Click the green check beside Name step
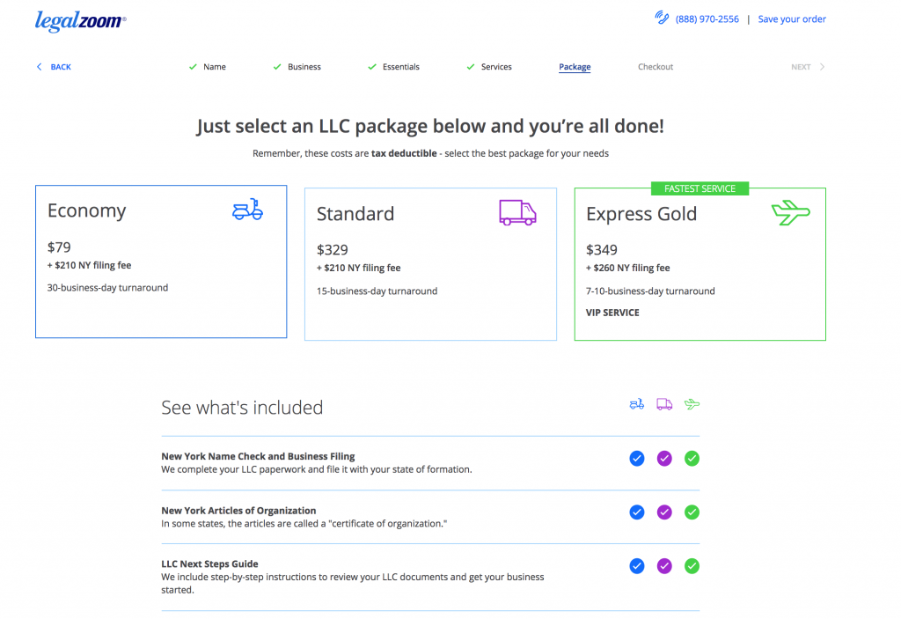The width and height of the screenshot is (901, 619). [193, 67]
